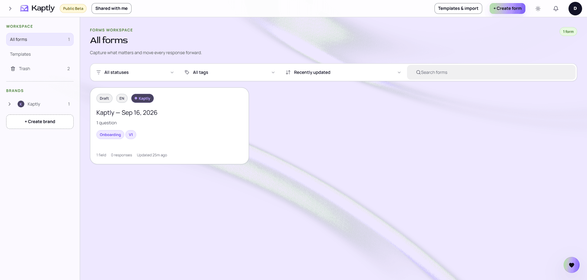587x280 pixels.
Task: Click '1 field' on the form card
Action: [x=101, y=155]
